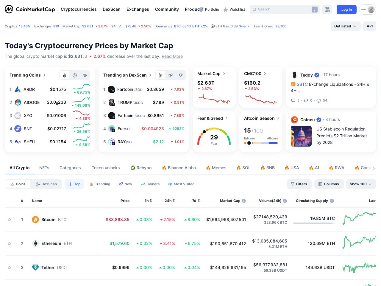Toggle the eye icon in Trending Coins
Image resolution: width=381 pixels, height=286 pixels.
point(85,75)
